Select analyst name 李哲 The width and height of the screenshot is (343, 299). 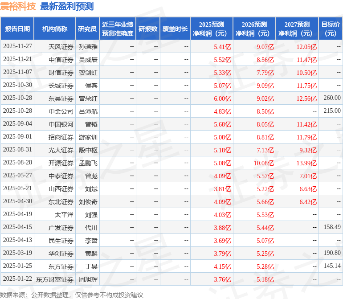click(x=91, y=240)
